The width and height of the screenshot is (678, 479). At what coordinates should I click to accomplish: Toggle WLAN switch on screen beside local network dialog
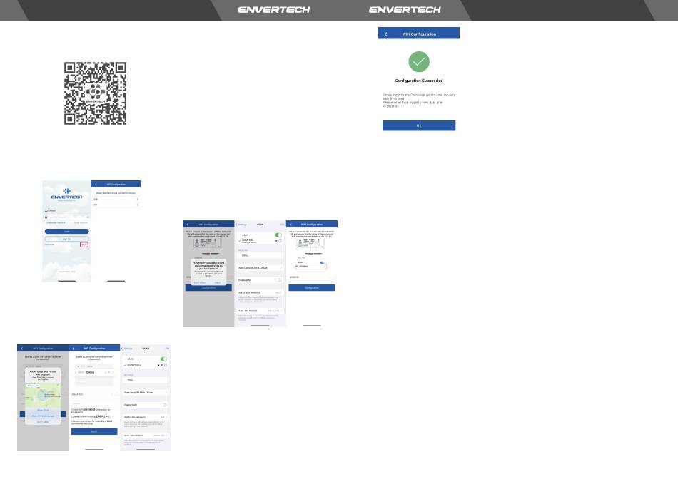(x=278, y=235)
